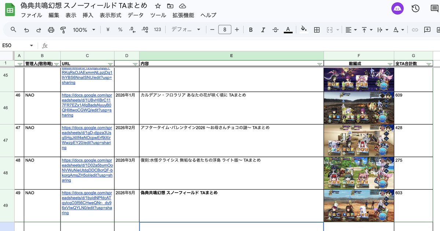The image size is (440, 231).
Task: Open the row 49 spreadsheet URL link
Action: tap(86, 203)
